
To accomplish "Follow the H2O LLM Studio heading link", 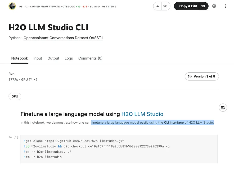I will click(142, 114).
